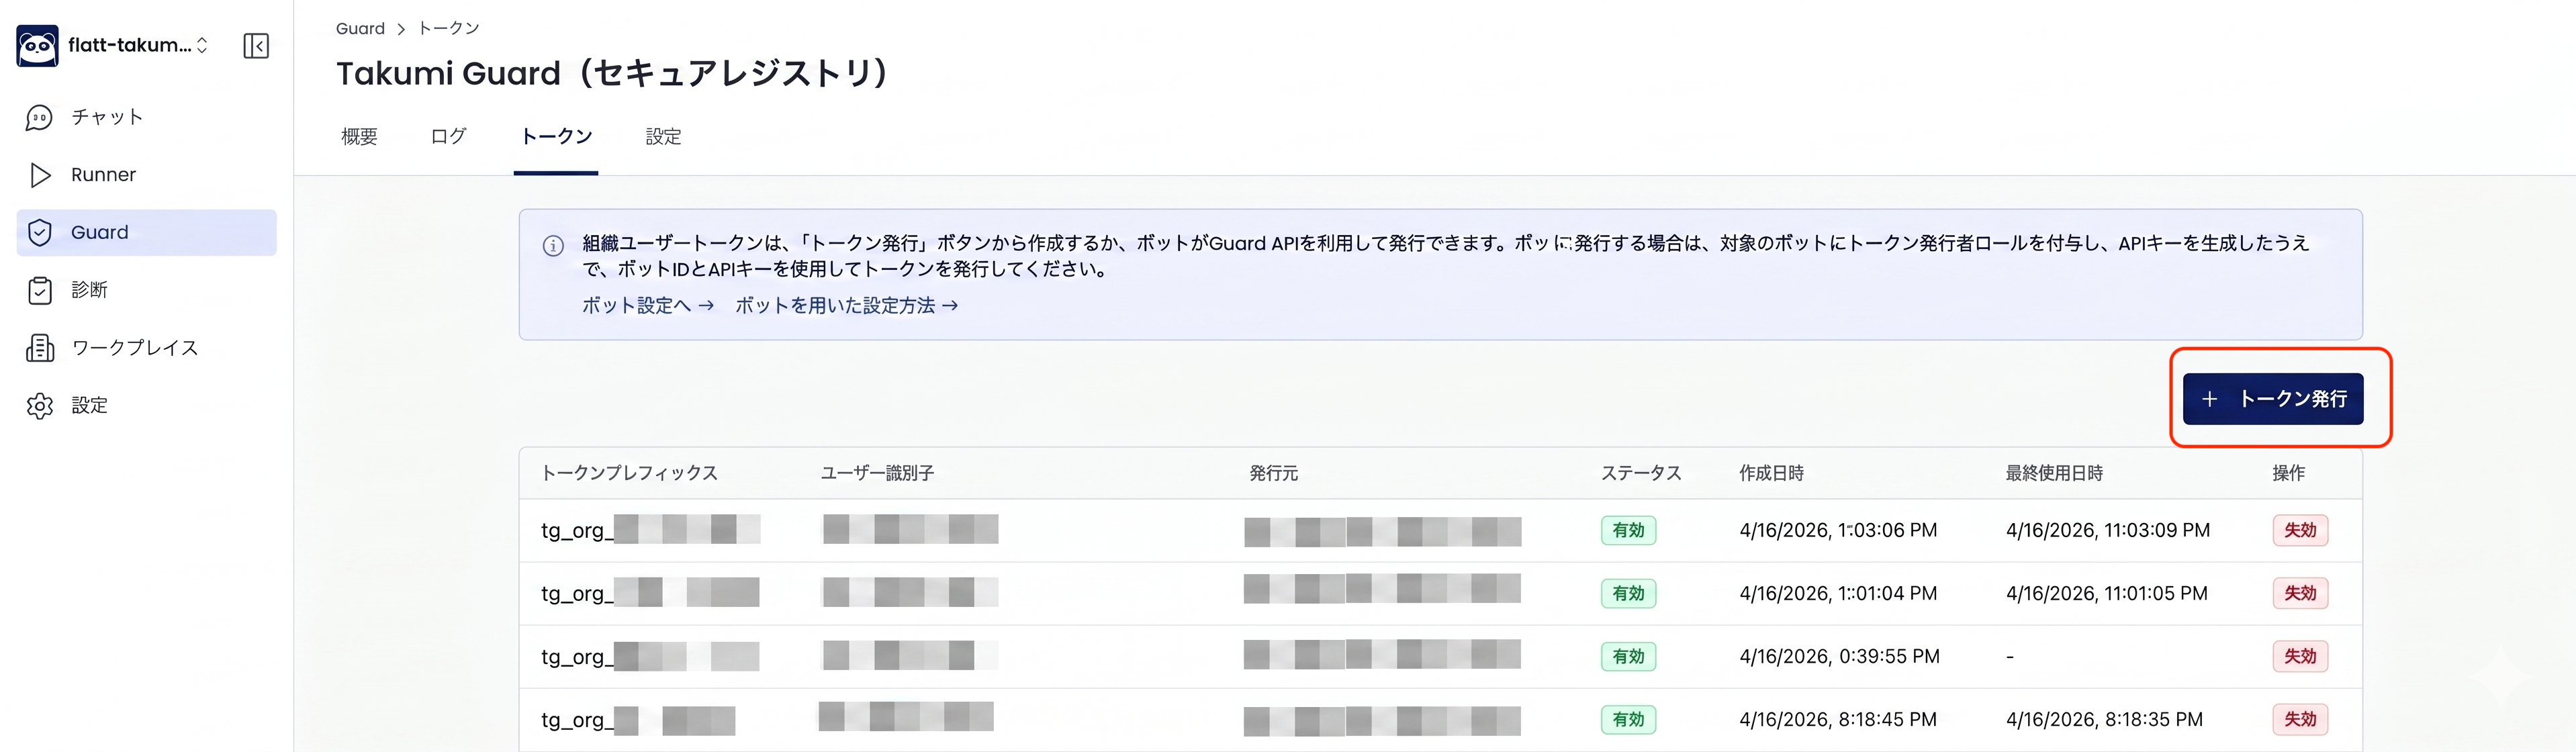
Task: Click the ステータス column header
Action: pos(1641,473)
